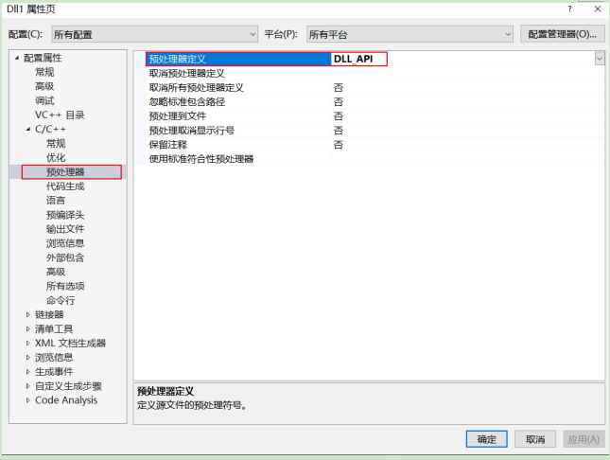Click the 取消 cancel button

(x=535, y=439)
